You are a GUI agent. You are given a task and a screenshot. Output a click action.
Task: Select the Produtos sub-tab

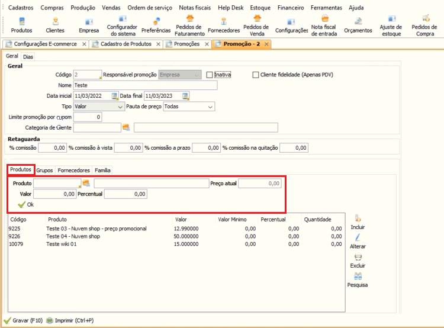coord(21,169)
